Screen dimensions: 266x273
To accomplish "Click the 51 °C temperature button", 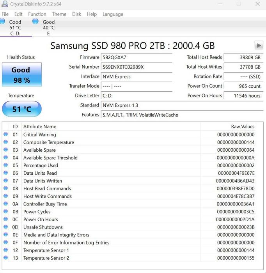I will point(22,109).
